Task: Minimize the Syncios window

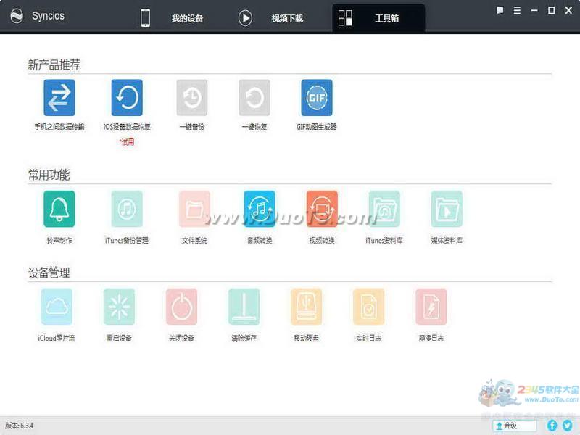Action: click(x=534, y=10)
